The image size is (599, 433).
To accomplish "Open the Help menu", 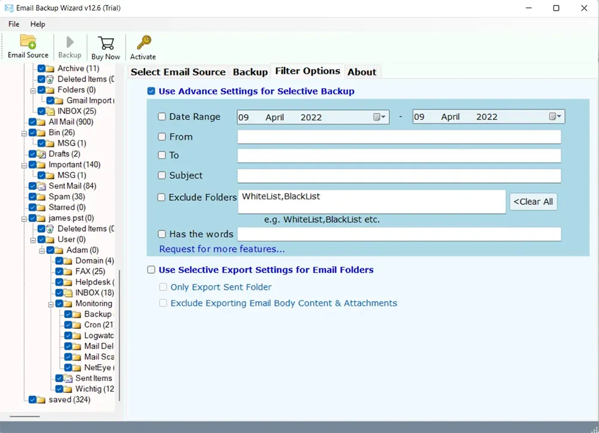I will point(38,24).
